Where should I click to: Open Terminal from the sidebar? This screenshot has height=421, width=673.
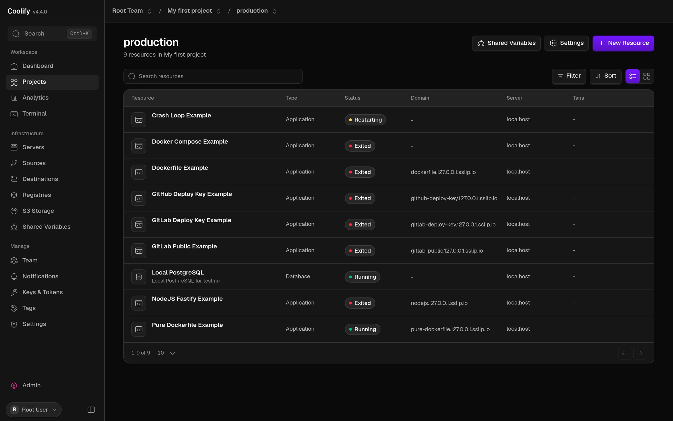coord(52,114)
